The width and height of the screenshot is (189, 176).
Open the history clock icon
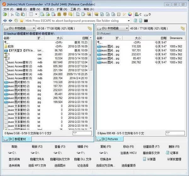[16, 21]
